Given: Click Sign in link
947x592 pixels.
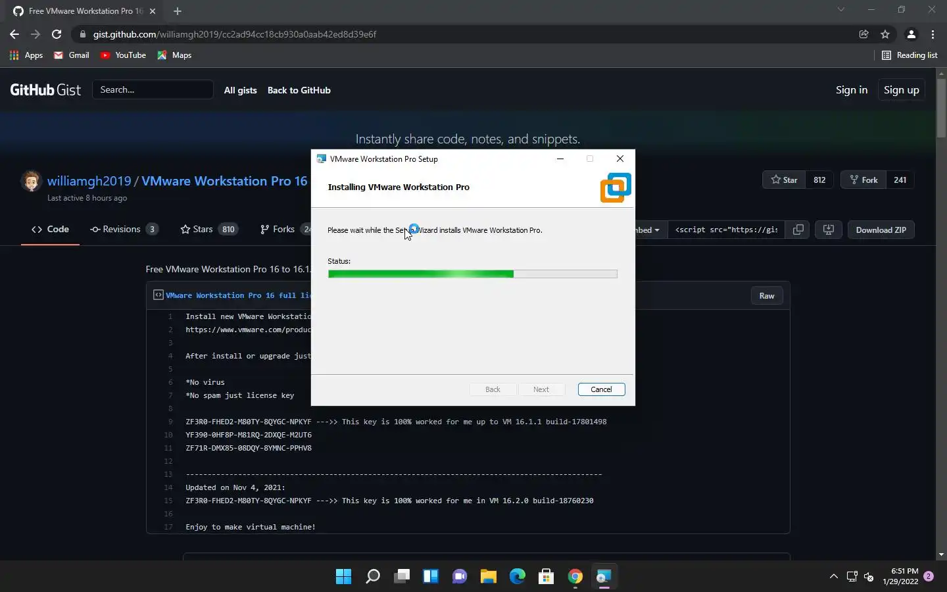Looking at the screenshot, I should click(851, 90).
